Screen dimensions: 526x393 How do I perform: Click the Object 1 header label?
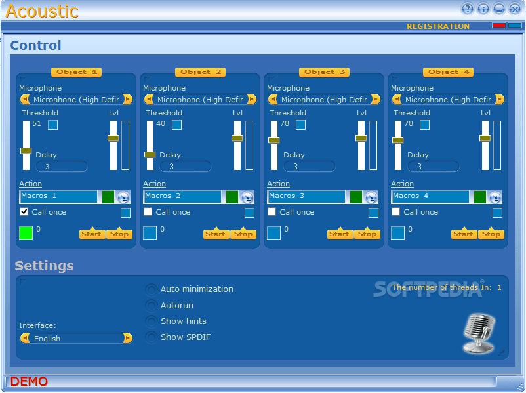point(76,72)
